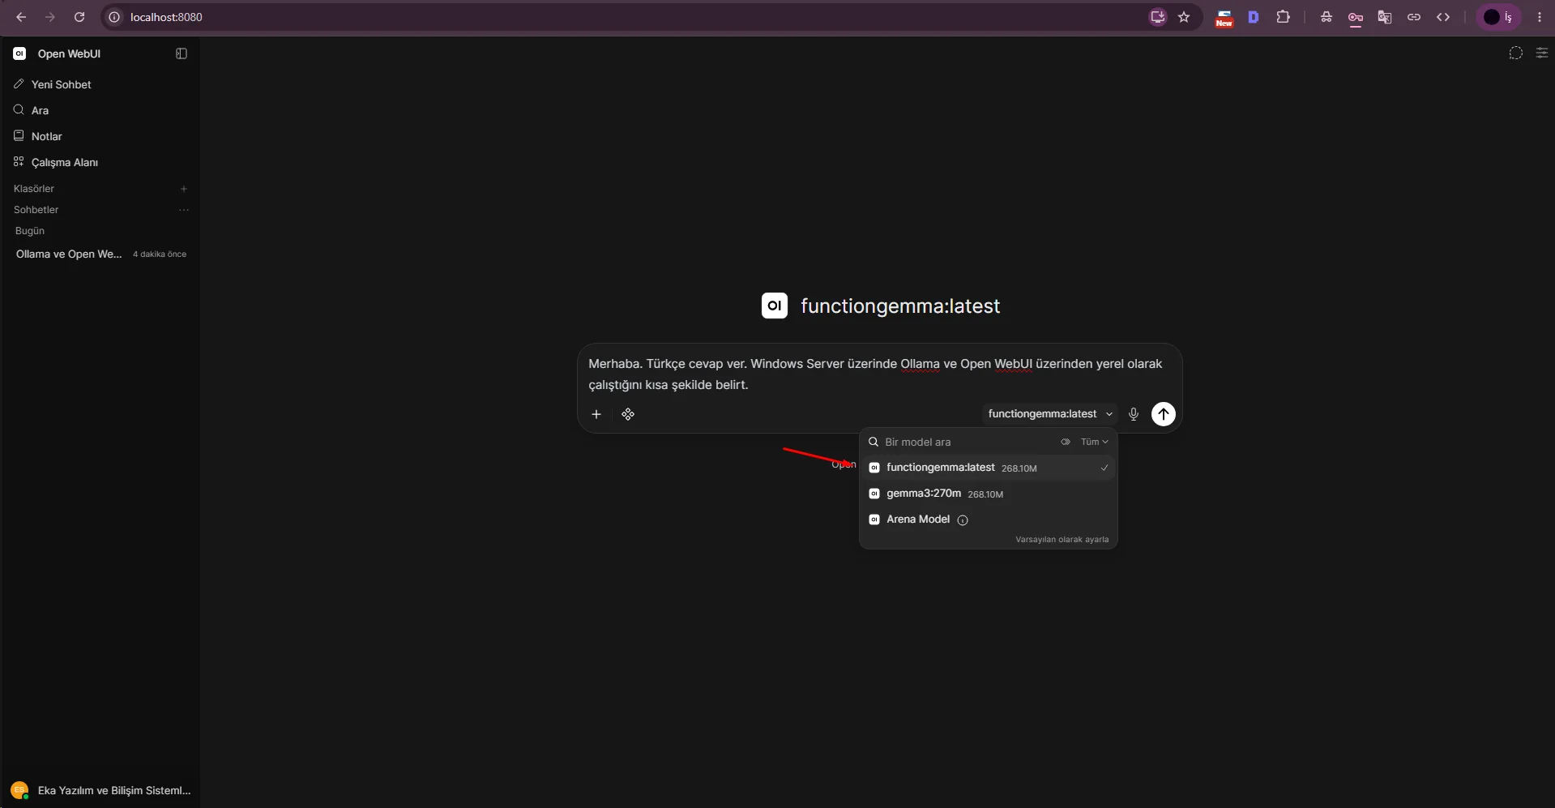Click the incognito-style hat and glasses icon

1326,17
